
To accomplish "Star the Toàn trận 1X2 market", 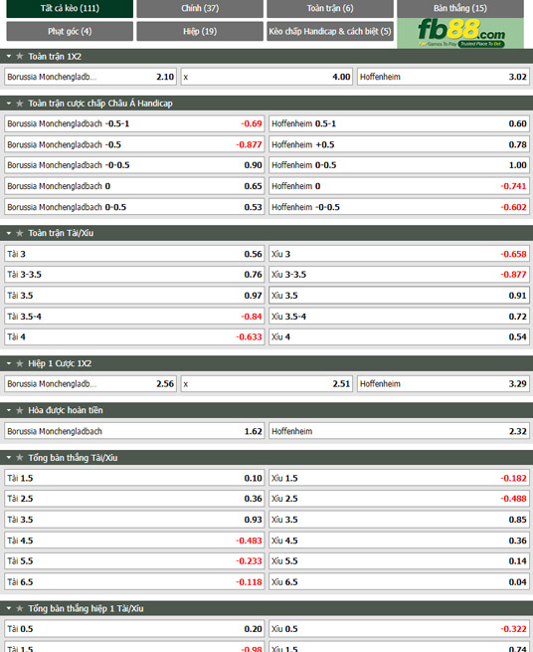I will [20, 56].
